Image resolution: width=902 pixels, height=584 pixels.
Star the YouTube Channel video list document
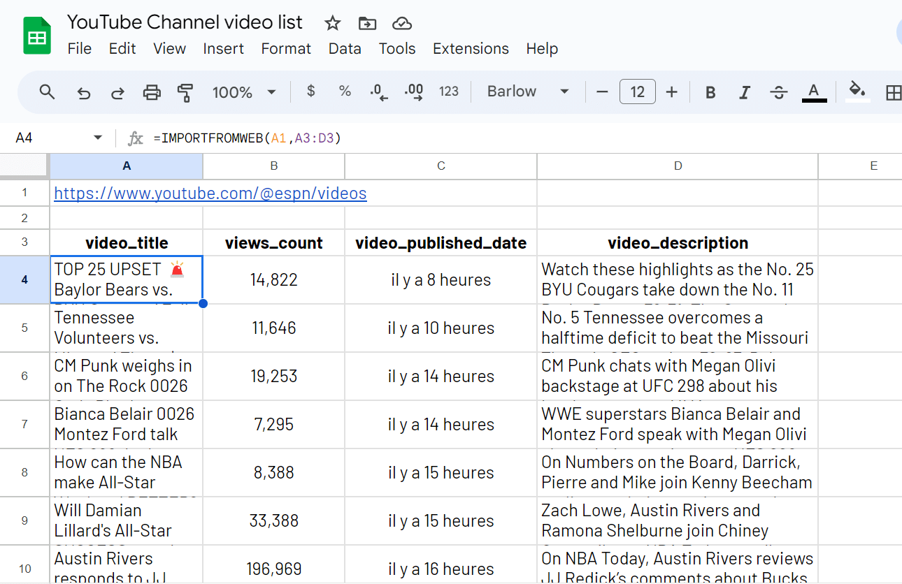pyautogui.click(x=332, y=23)
